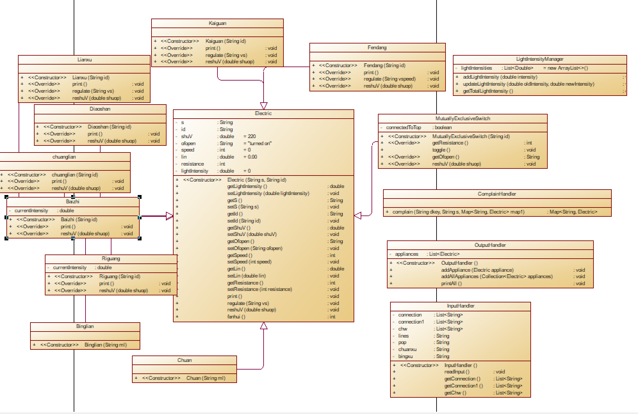Click the Baizhi class title
The height and width of the screenshot is (414, 638).
(x=73, y=202)
